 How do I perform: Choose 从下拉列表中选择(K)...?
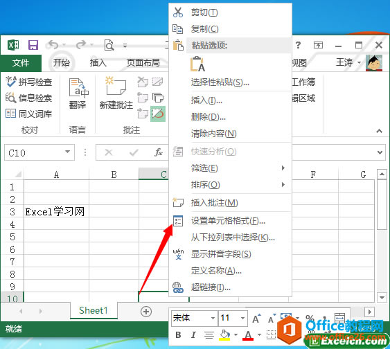230,238
